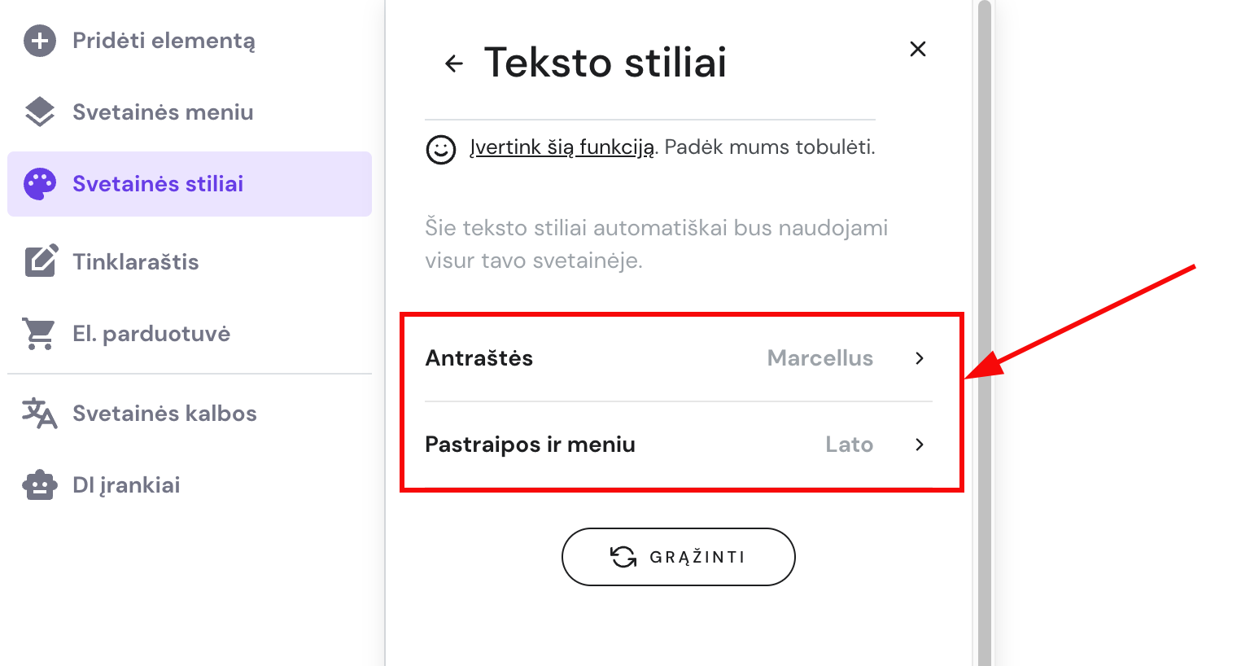Screen dimensions: 1250x666
Task: Click the robot icon for DI įrankiai
Action: point(40,485)
